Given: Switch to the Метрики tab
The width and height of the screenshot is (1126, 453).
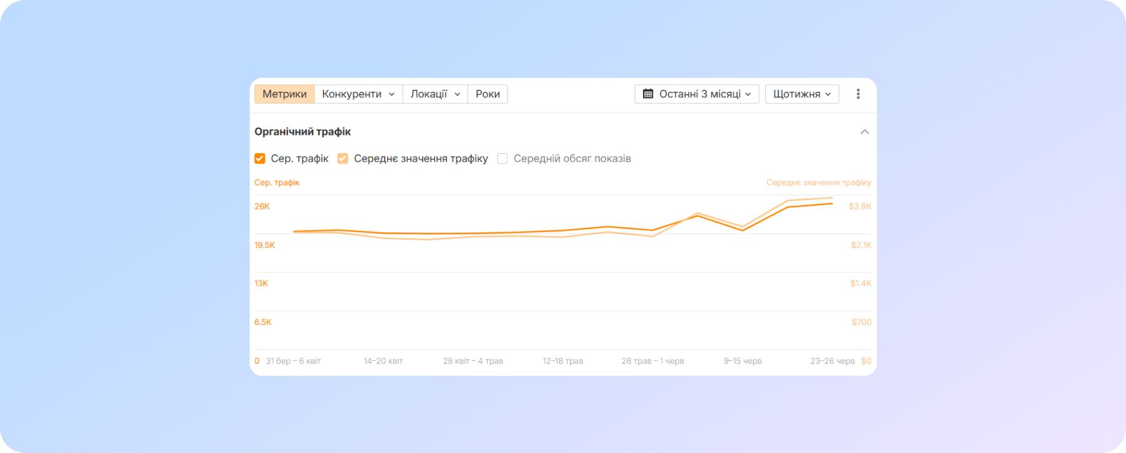Looking at the screenshot, I should pos(284,94).
